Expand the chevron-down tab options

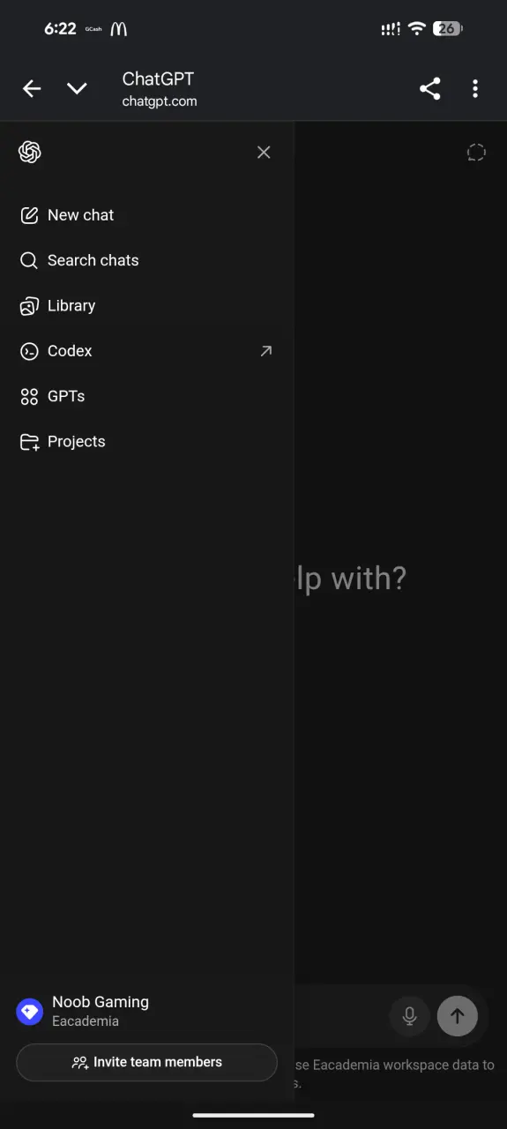click(x=78, y=88)
